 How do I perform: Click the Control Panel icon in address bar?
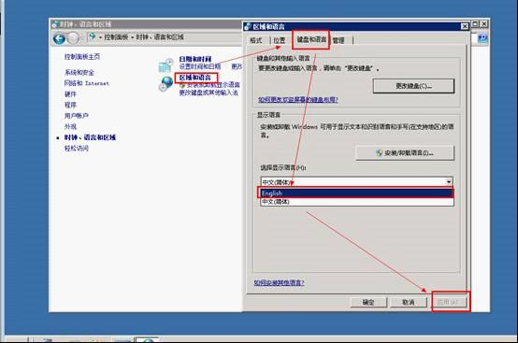[93, 36]
